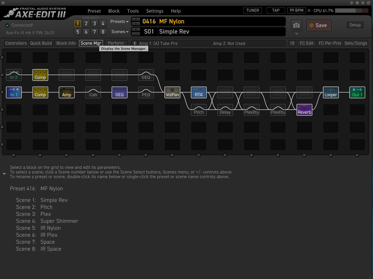Image resolution: width=373 pixels, height=279 pixels.
Task: Open the Presets dropdown
Action: click(x=119, y=21)
